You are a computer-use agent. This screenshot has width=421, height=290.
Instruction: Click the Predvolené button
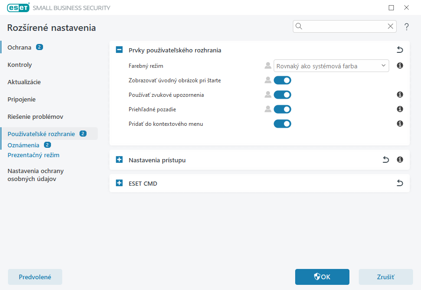click(x=35, y=277)
